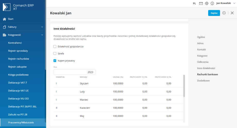Viewport: 237px width, 128px height.
Task: Tick the Strefa checkbox
Action: tap(55, 54)
